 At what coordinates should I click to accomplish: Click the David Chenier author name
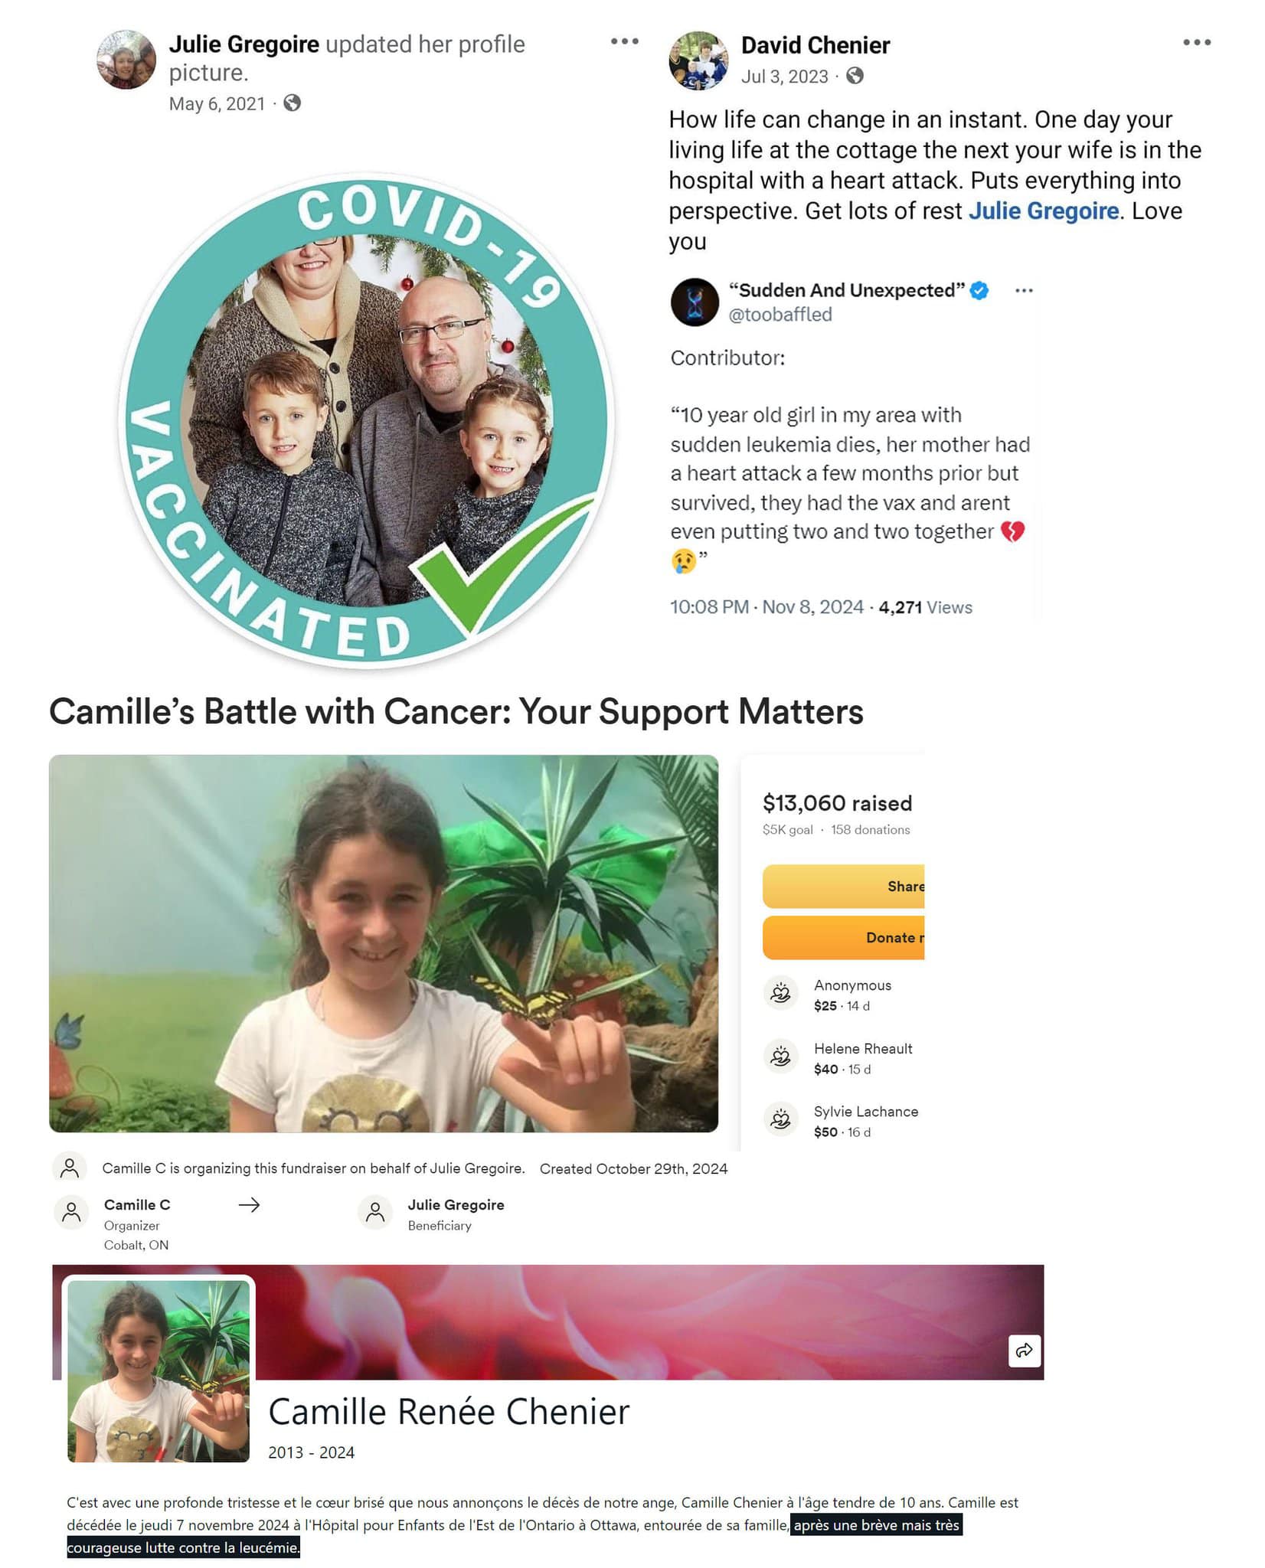tap(816, 45)
